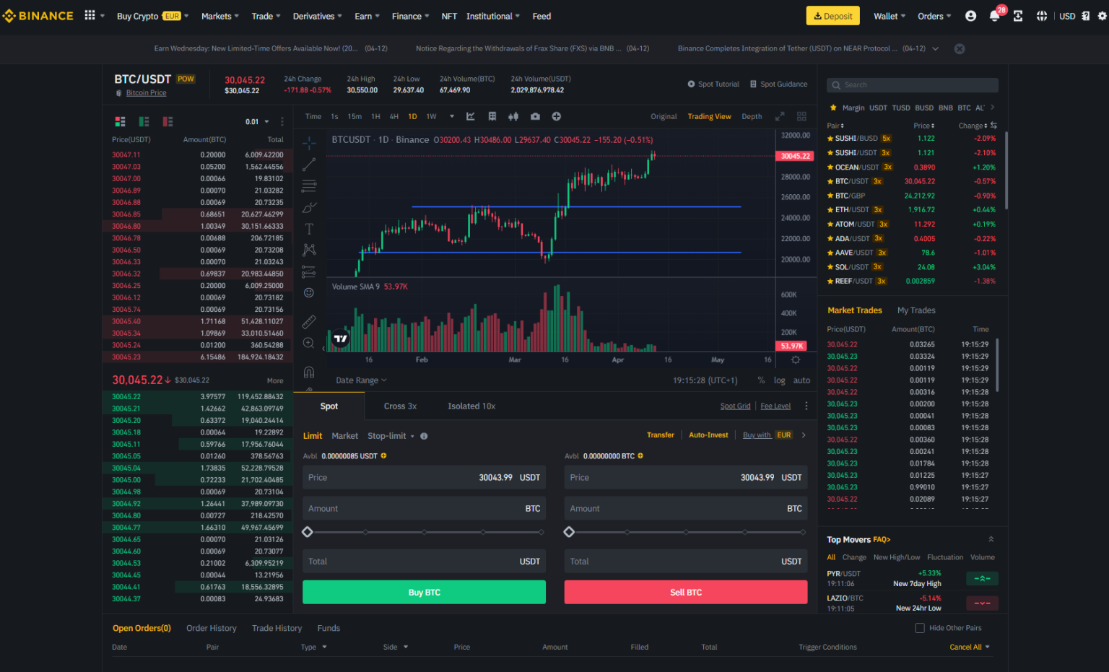Open the Spot Grid link

(x=735, y=406)
